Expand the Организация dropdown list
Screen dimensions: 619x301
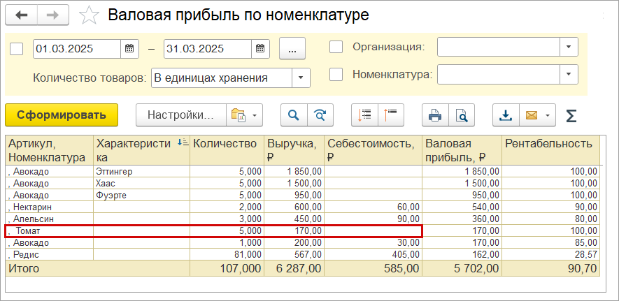569,47
